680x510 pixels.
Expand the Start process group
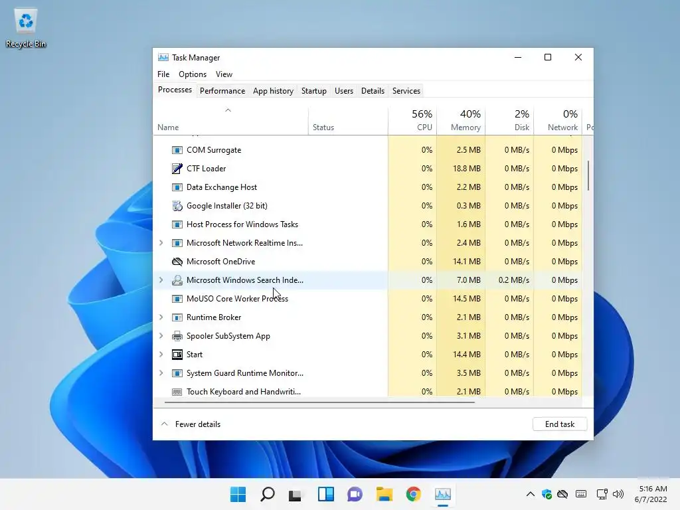[161, 355]
